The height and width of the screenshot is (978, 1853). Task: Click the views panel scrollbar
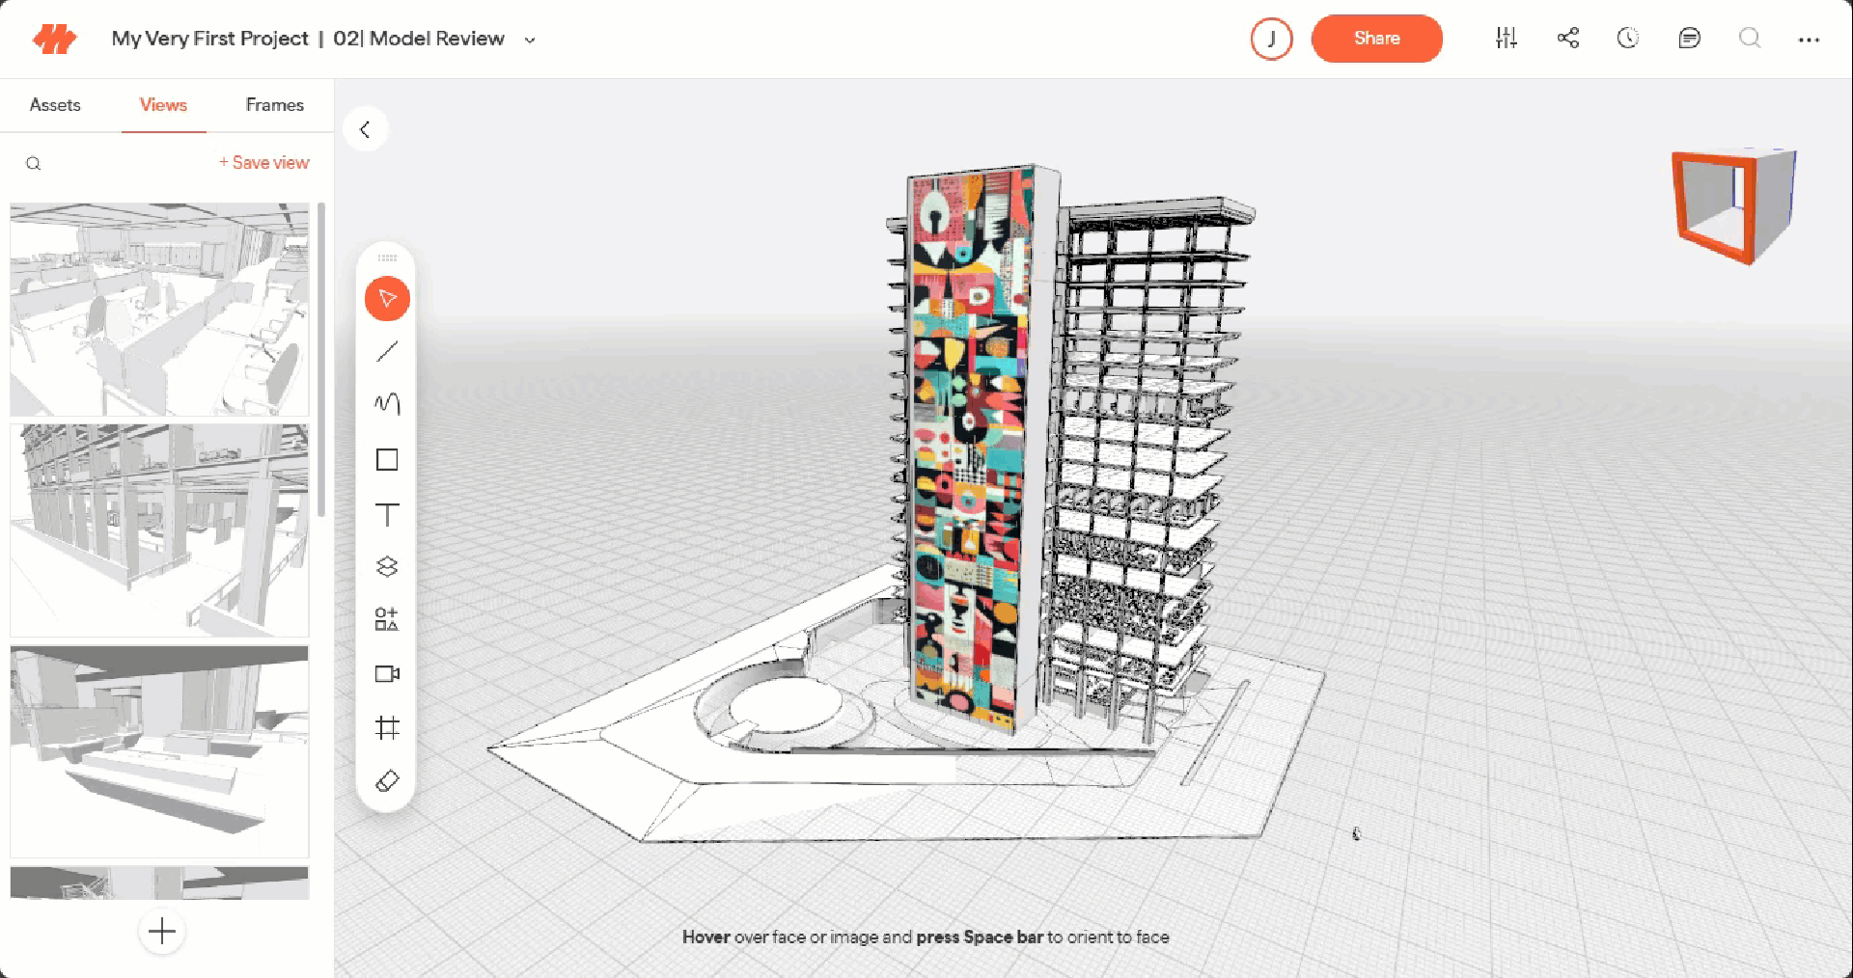(321, 359)
